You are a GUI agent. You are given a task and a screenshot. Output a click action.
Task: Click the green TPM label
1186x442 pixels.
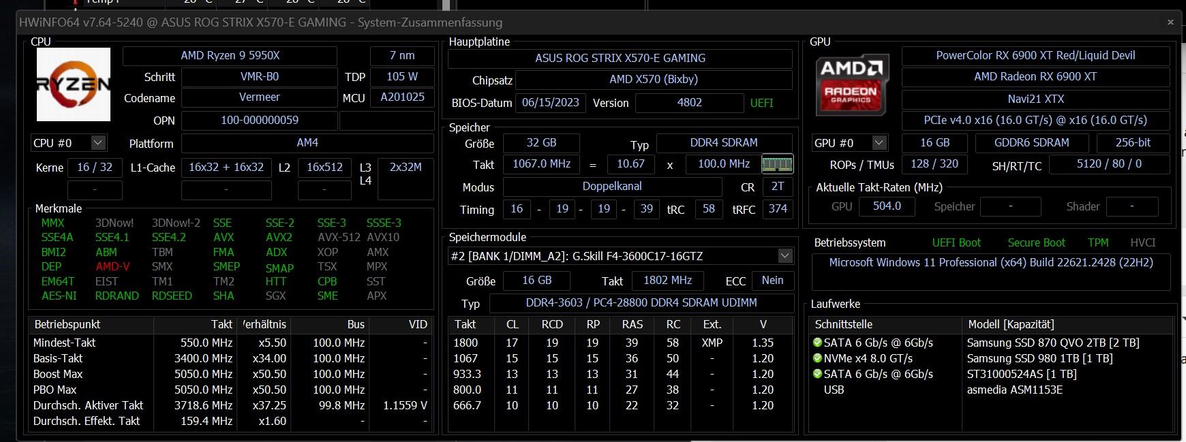(1098, 243)
